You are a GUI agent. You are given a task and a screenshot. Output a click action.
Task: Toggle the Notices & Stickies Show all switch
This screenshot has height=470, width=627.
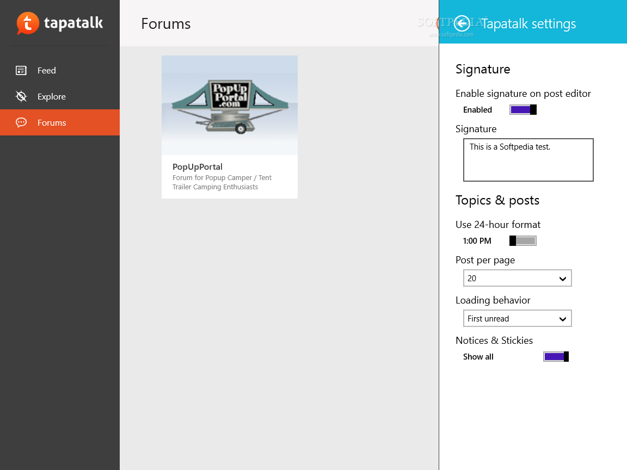[x=556, y=356]
